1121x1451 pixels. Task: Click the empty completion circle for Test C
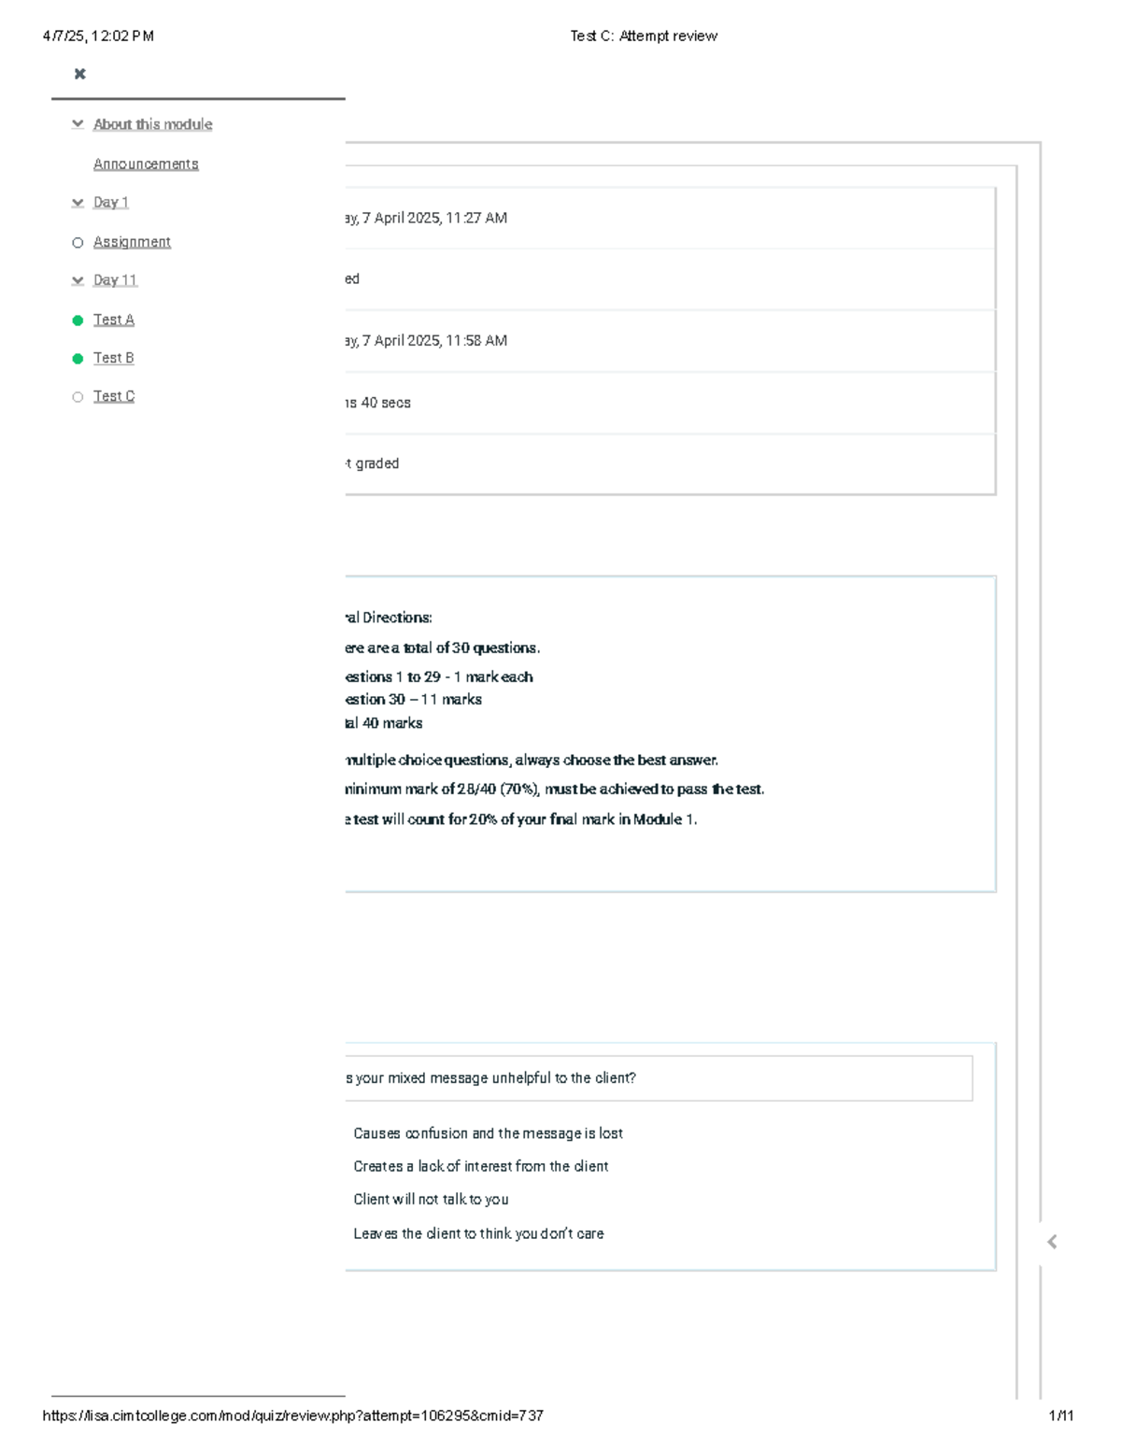tap(78, 397)
